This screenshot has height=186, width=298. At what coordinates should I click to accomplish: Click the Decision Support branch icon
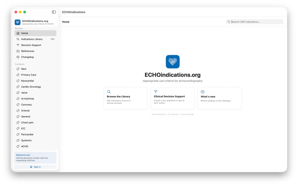point(18,45)
